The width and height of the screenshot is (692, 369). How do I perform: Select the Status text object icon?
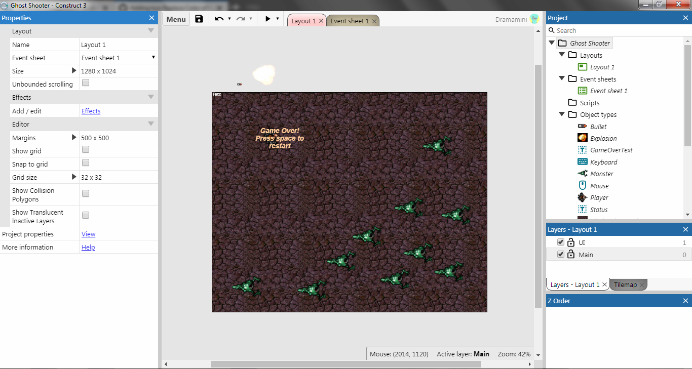coord(583,210)
